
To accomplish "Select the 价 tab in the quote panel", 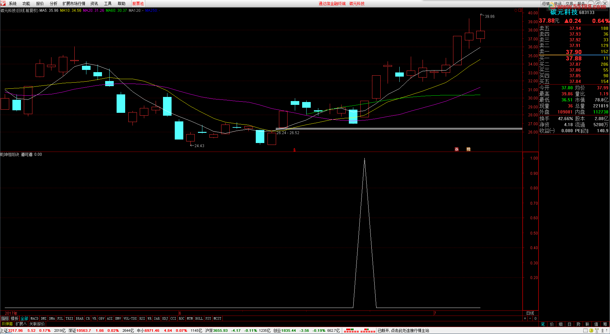I will [x=552, y=324].
